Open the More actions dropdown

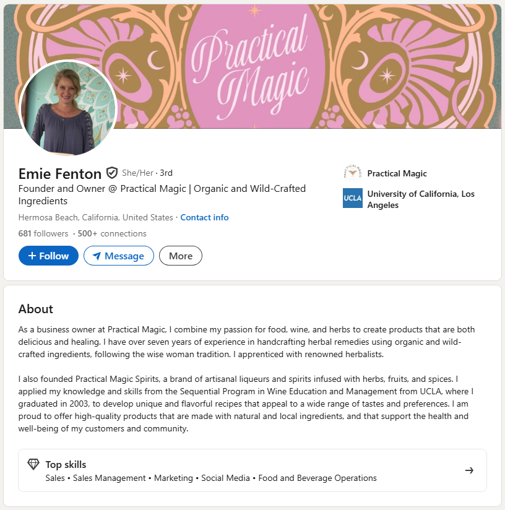click(181, 256)
